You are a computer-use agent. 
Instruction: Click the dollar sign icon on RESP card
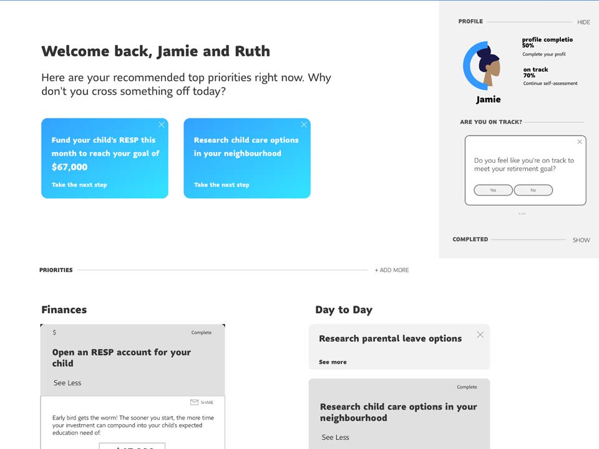(x=54, y=332)
